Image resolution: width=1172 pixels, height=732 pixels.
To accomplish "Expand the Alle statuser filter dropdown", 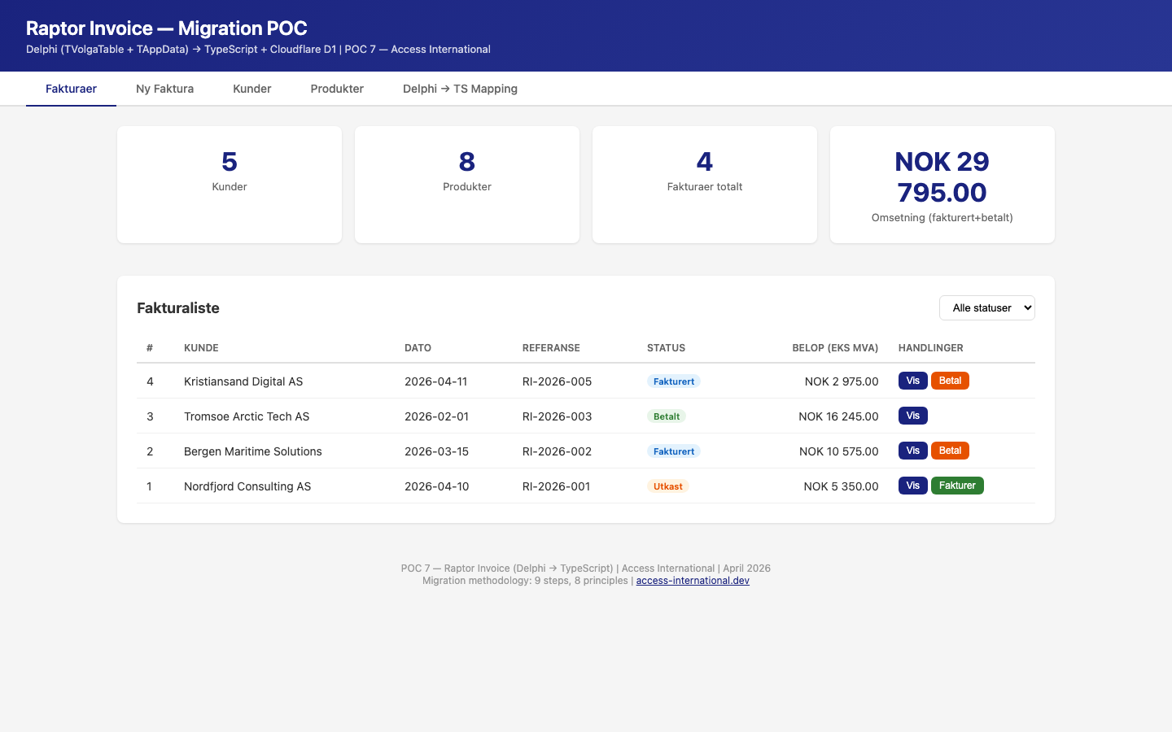I will pos(986,307).
